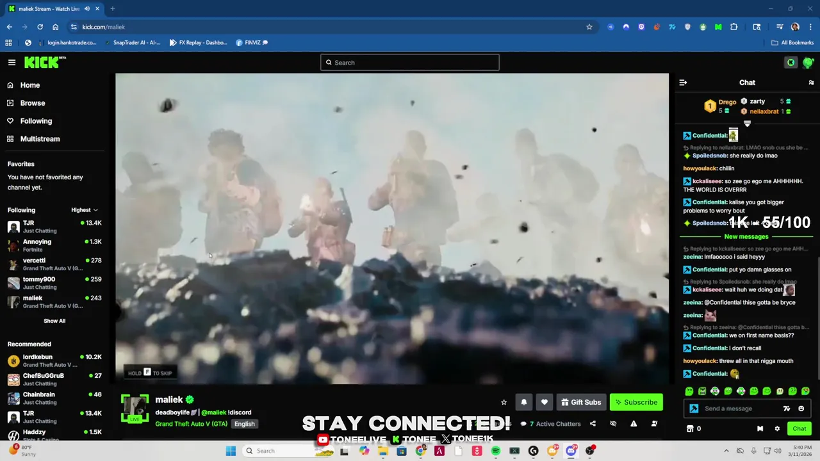Open vercetti channel in Following list
This screenshot has width=820, height=461.
(x=54, y=264)
